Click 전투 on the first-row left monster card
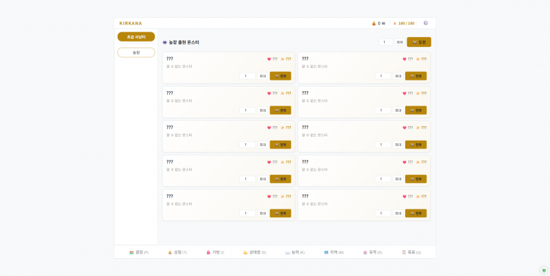Viewport: 550px width, 276px height. tap(280, 76)
